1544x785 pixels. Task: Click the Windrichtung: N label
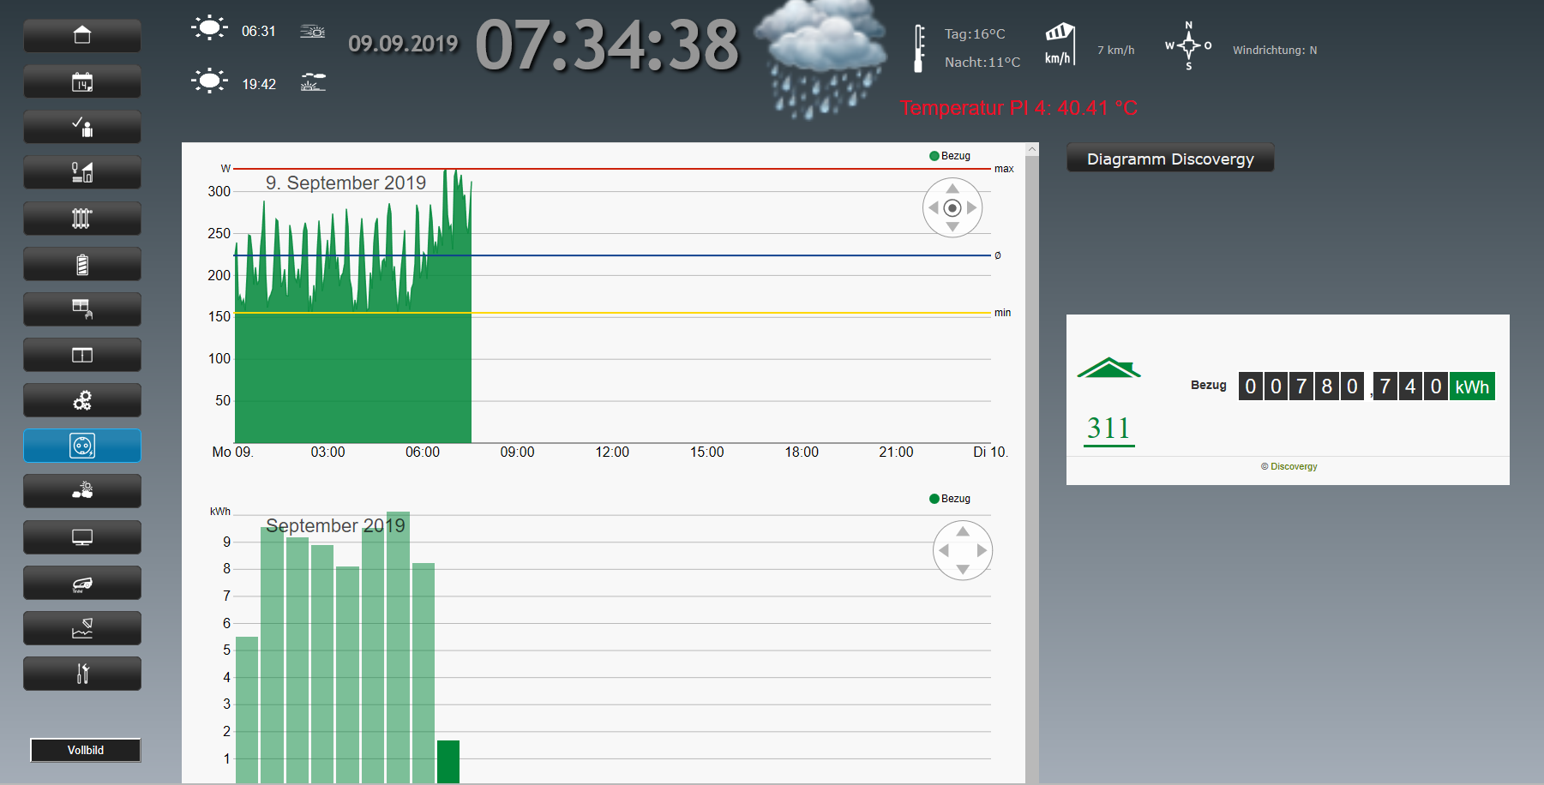1275,51
